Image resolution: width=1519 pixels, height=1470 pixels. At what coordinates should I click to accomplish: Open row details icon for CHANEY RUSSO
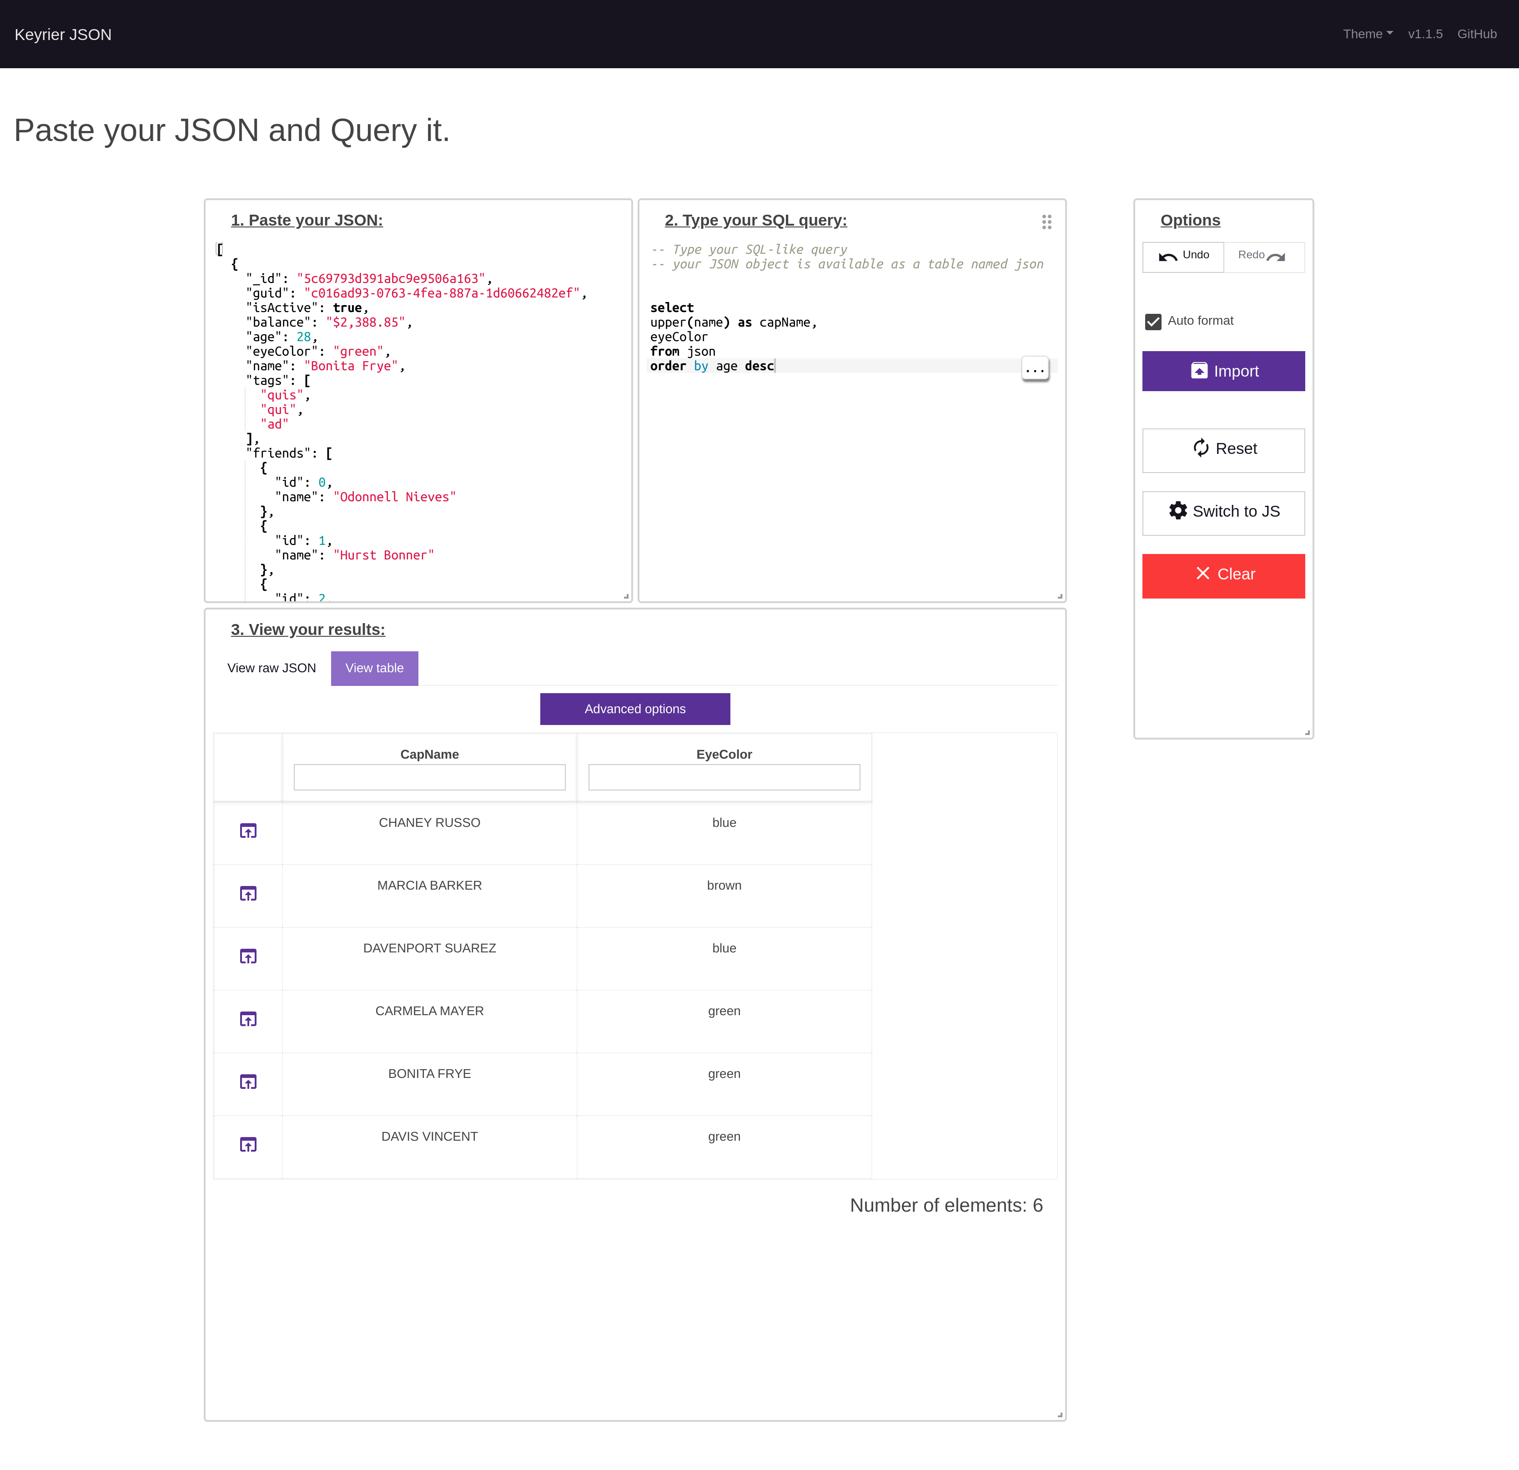(x=248, y=831)
